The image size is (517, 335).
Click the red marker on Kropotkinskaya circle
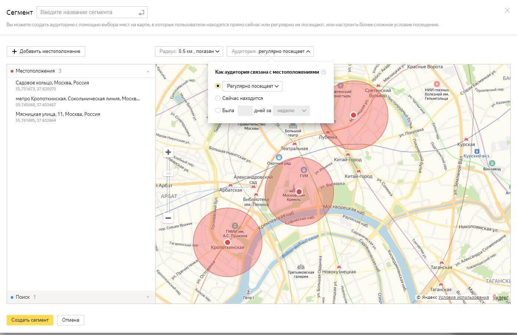[228, 242]
